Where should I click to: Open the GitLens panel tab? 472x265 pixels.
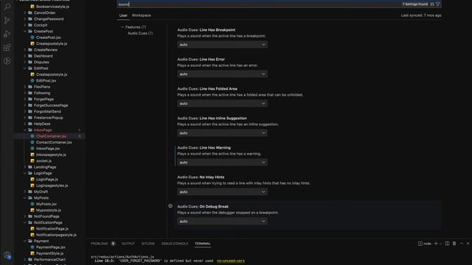pyautogui.click(x=148, y=244)
